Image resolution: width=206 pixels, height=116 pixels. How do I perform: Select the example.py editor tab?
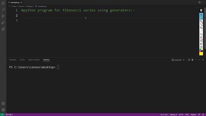(15, 2)
